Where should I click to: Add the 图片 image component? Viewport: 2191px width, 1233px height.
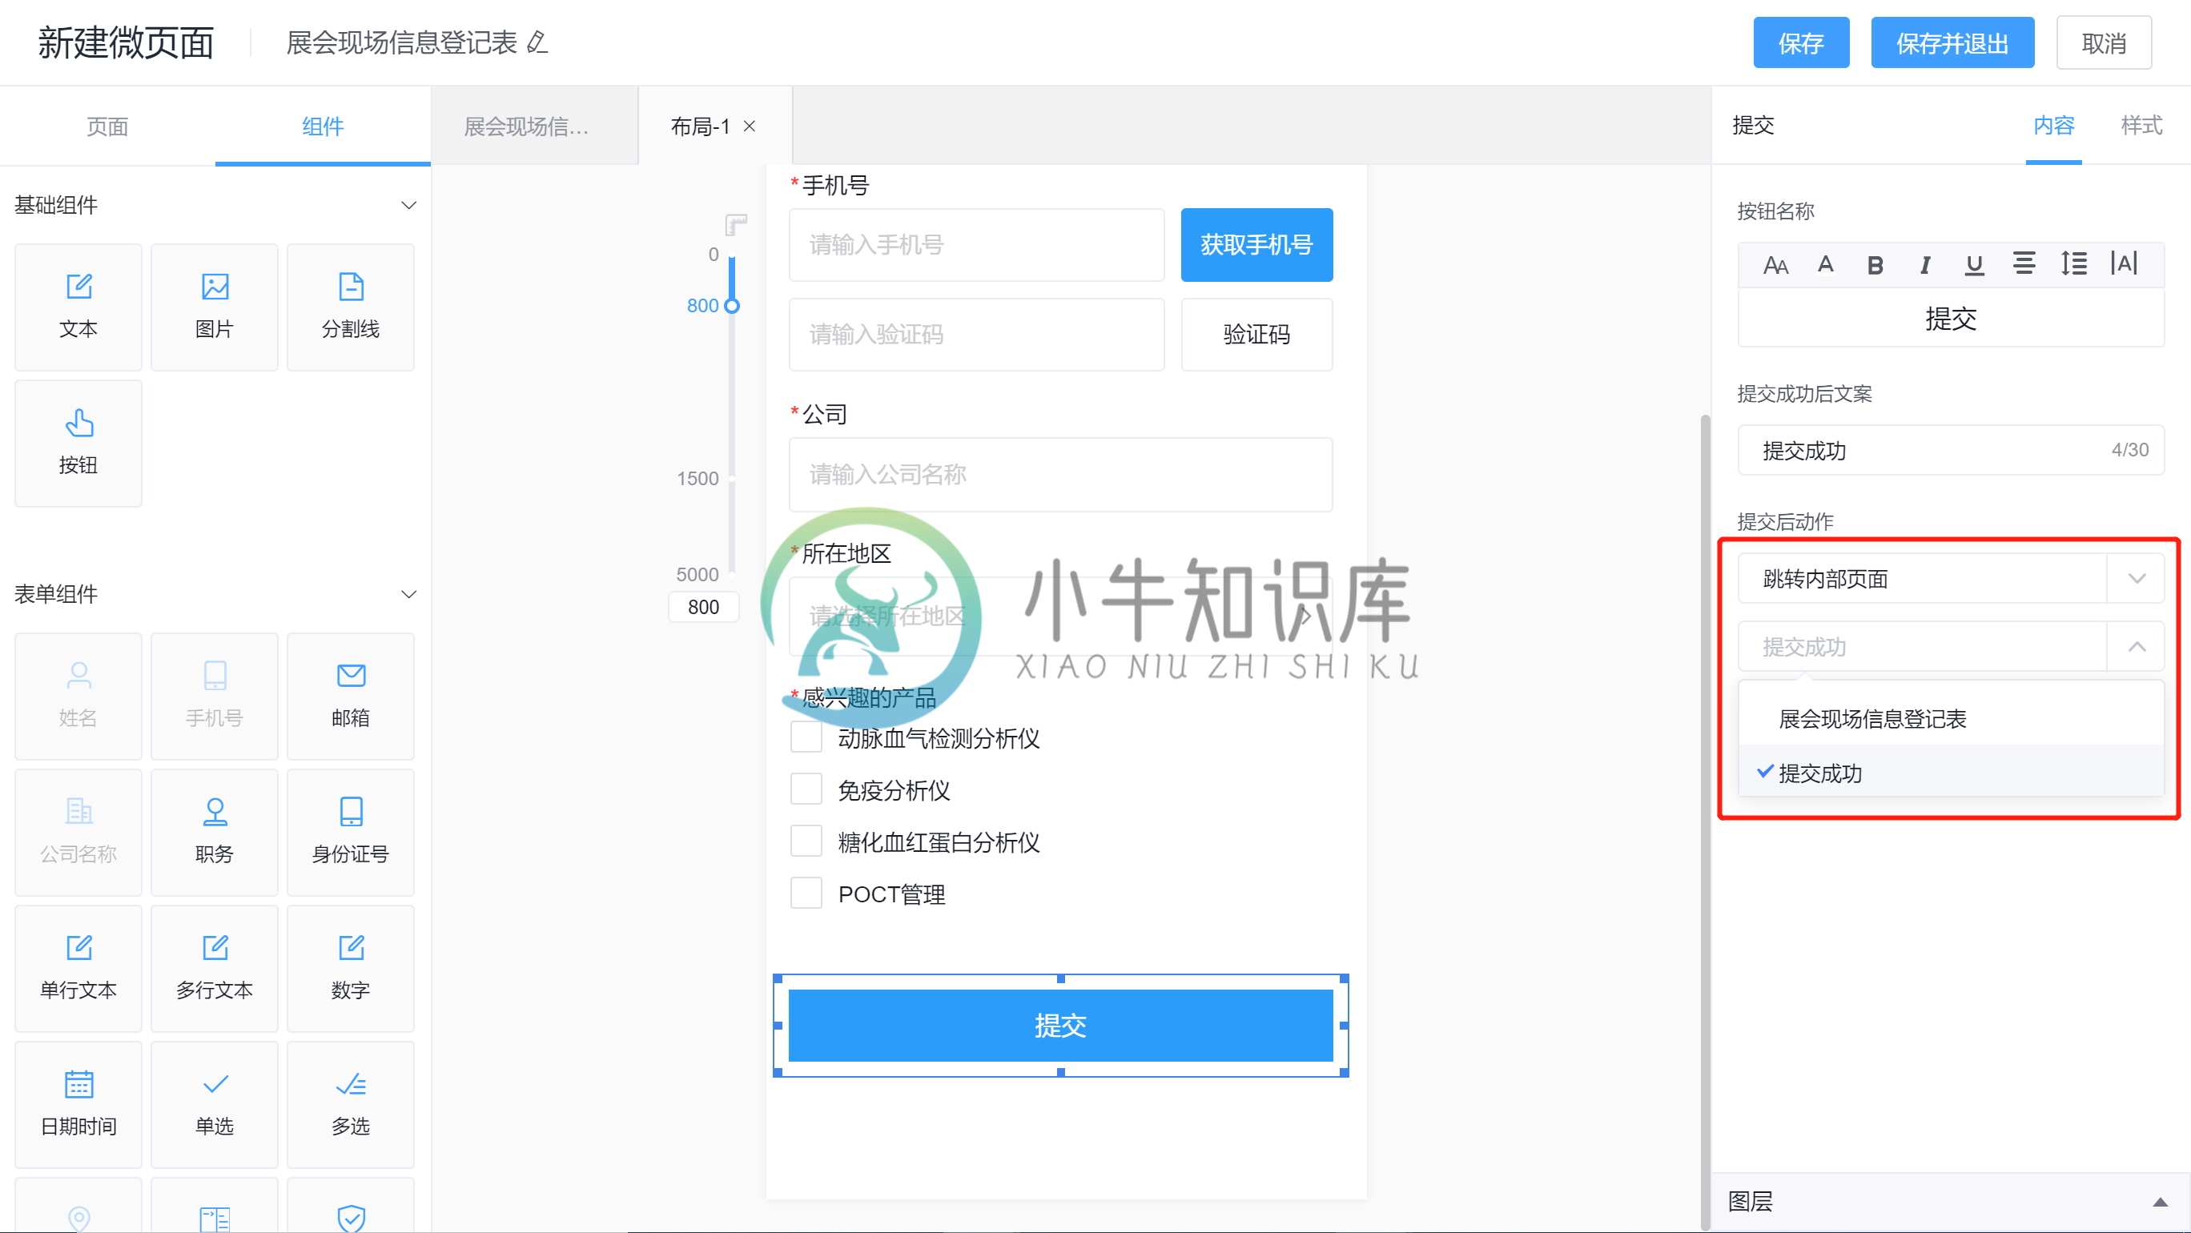pos(215,307)
